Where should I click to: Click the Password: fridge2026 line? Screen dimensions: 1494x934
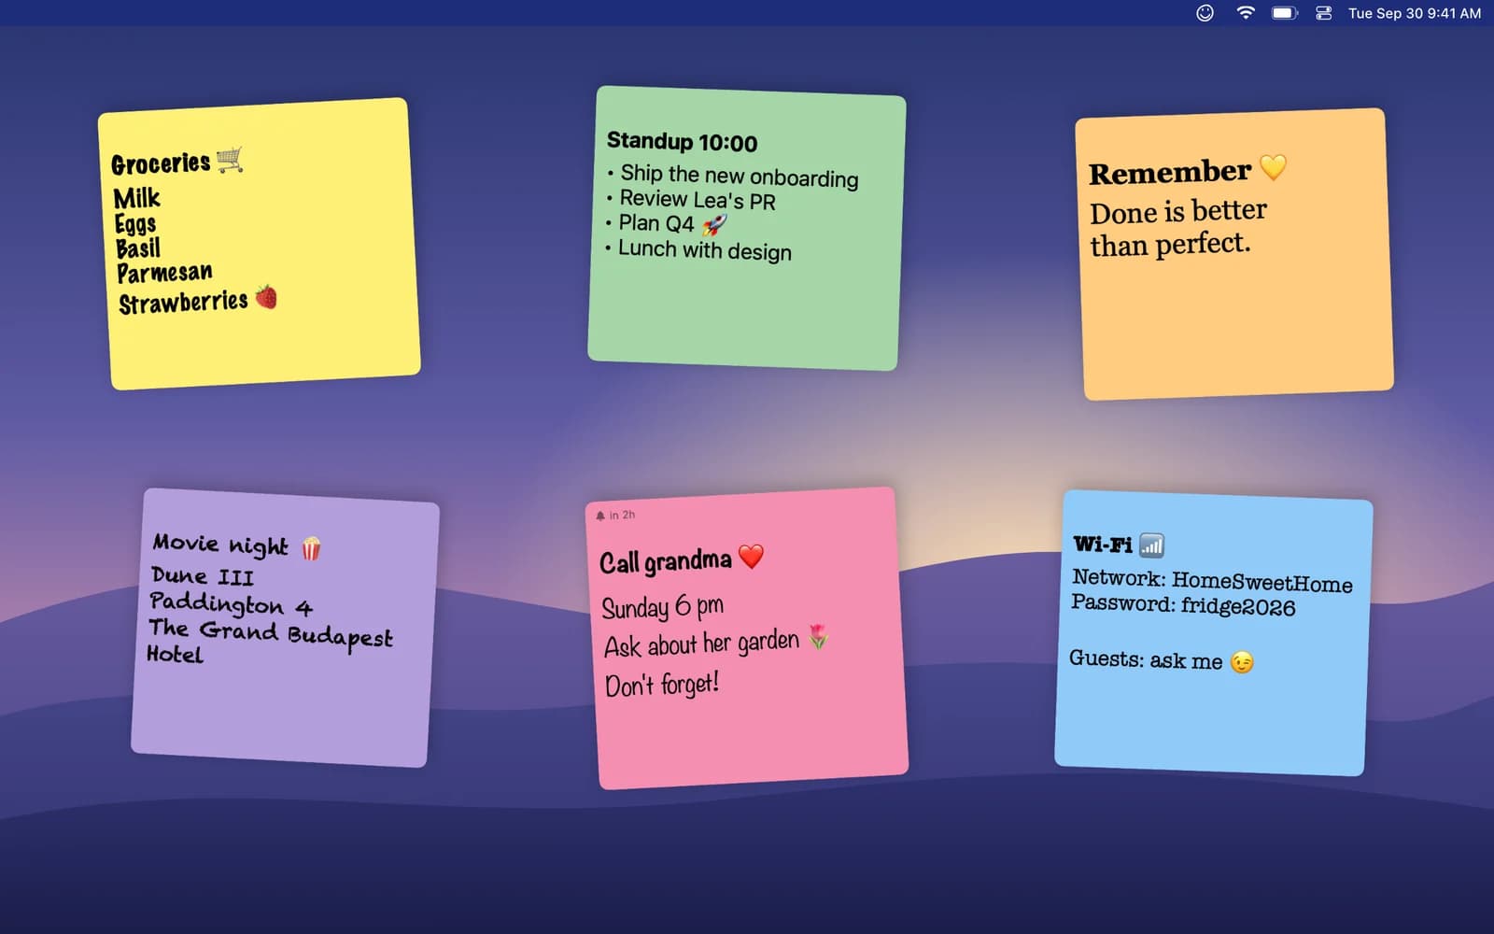(1183, 605)
